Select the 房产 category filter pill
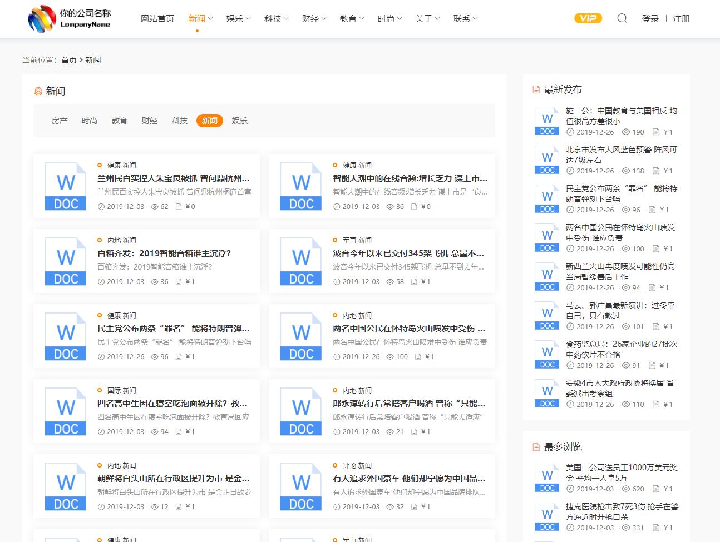Screen dimensions: 720x542 click(60, 121)
